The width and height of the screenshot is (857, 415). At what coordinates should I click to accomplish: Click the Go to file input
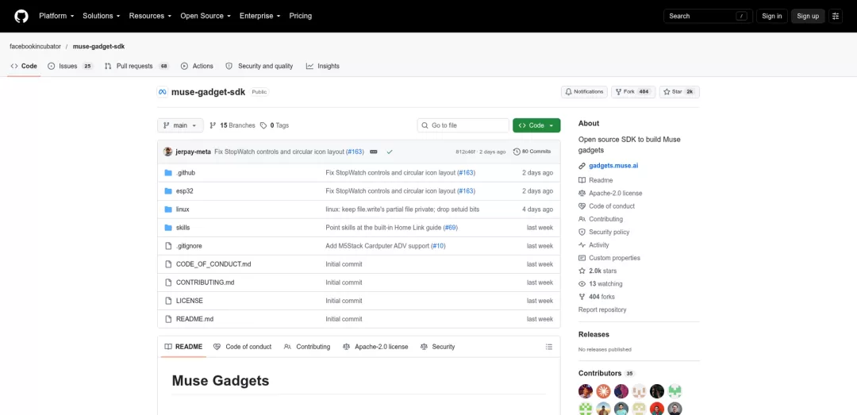point(463,125)
